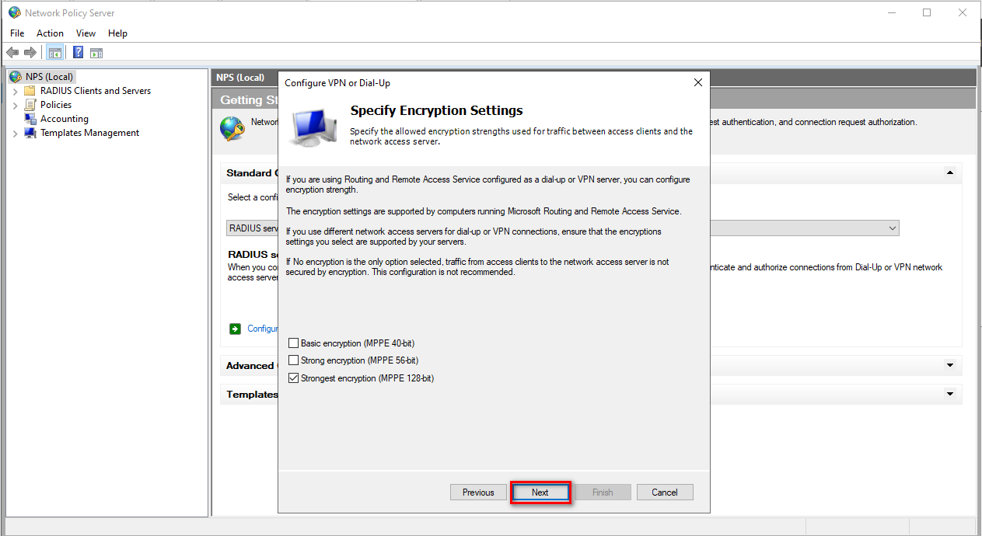
Task: Select the Accounting computer icon in the tree
Action: [30, 119]
